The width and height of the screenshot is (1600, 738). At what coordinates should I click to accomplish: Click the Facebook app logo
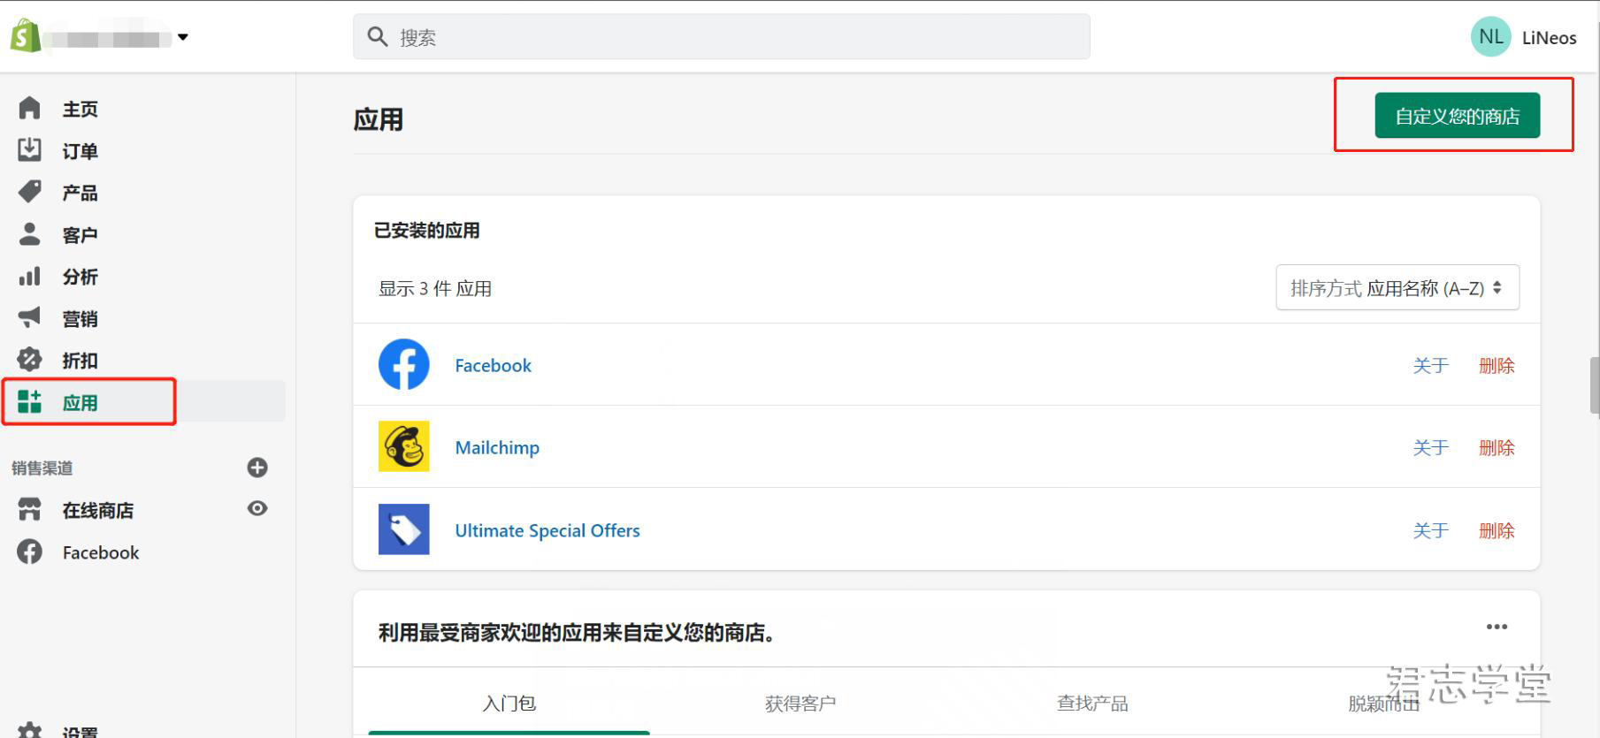click(404, 364)
